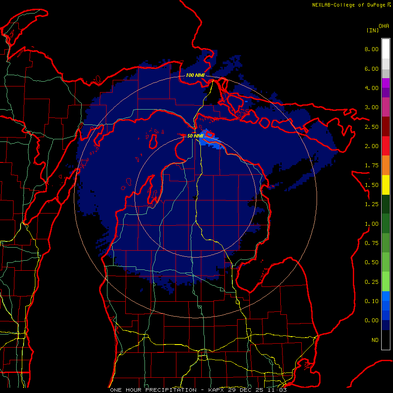Image resolution: width=393 pixels, height=393 pixels.
Task: Click the ND legend label
Action: point(375,340)
